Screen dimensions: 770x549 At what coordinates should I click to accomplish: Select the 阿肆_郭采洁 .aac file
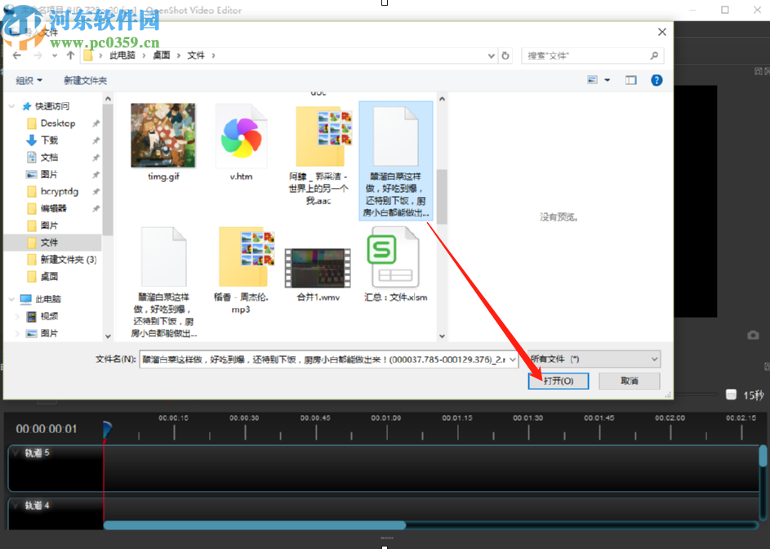tap(318, 155)
